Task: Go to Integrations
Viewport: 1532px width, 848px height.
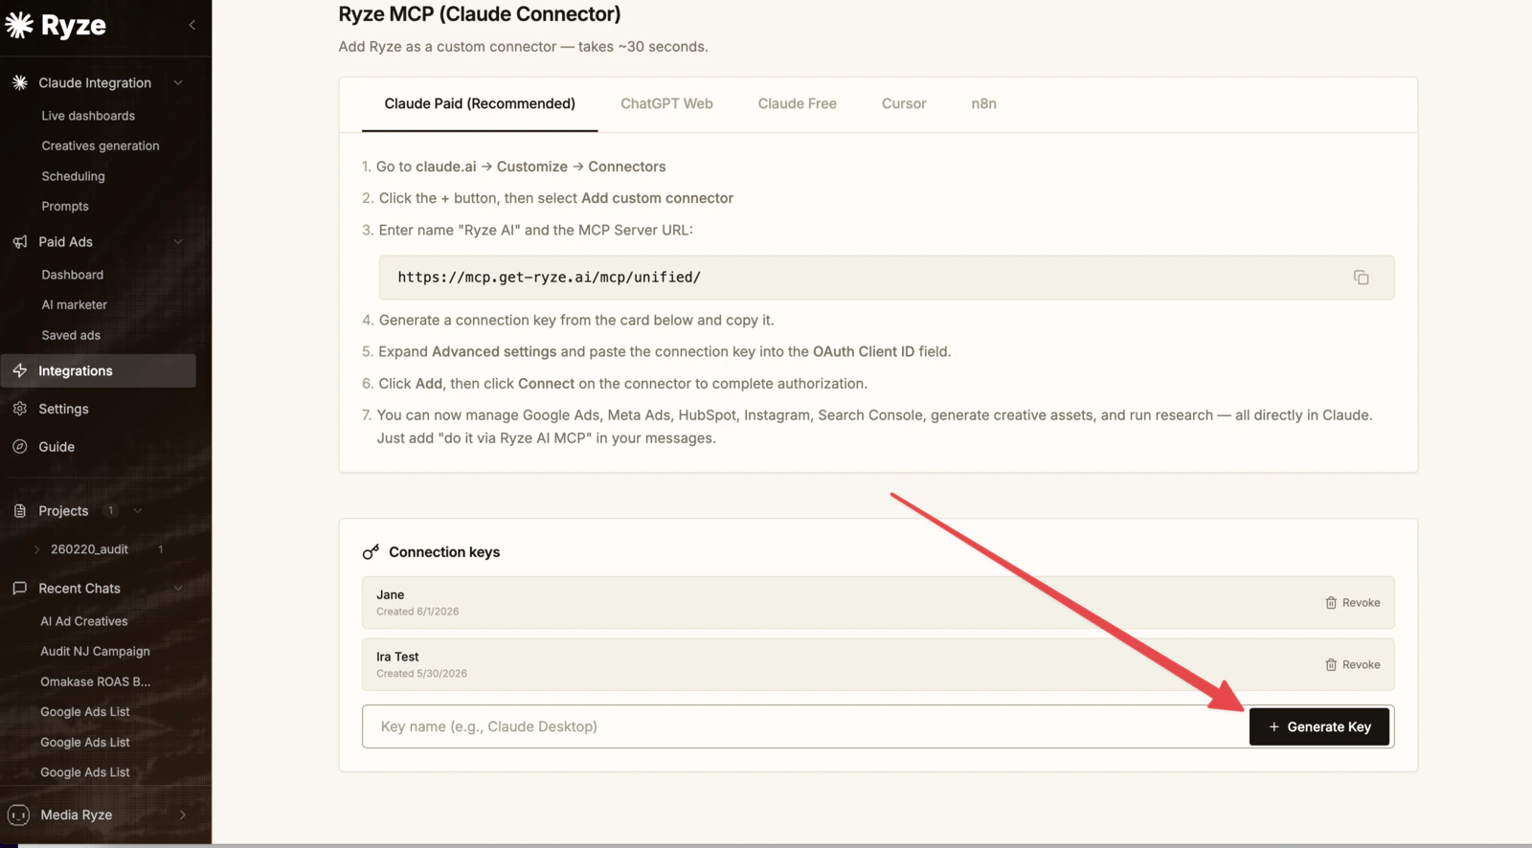Action: (x=99, y=370)
